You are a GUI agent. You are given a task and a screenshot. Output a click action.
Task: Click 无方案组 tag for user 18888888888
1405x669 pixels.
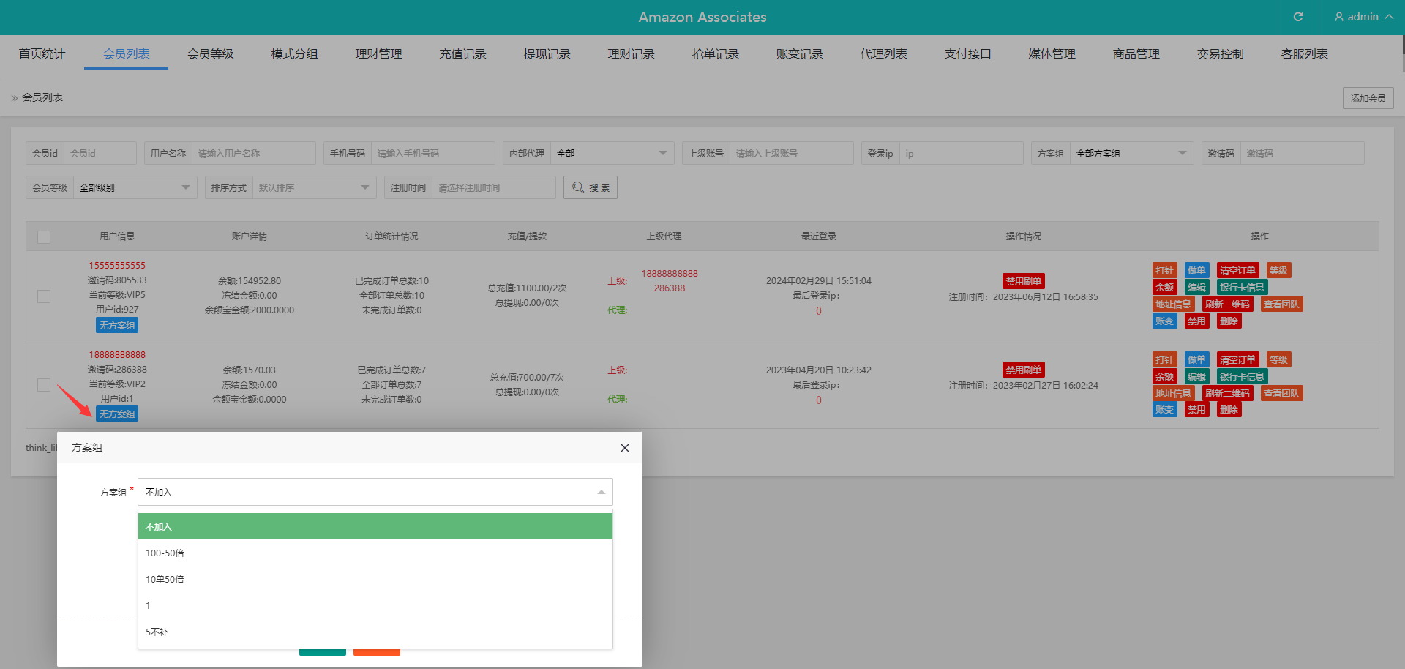click(117, 414)
